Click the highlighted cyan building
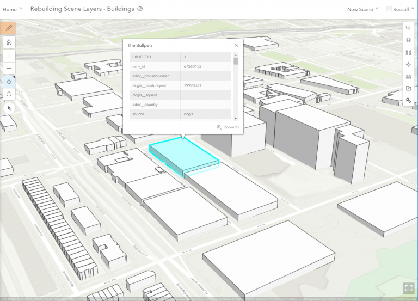The width and height of the screenshot is (418, 301). click(184, 156)
